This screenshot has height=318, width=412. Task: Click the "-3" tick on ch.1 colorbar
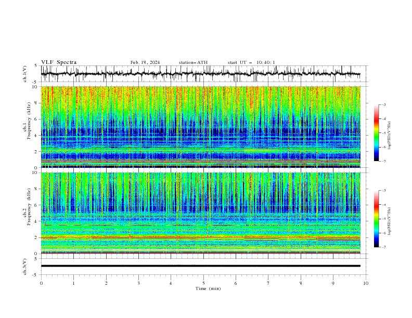pos(384,104)
